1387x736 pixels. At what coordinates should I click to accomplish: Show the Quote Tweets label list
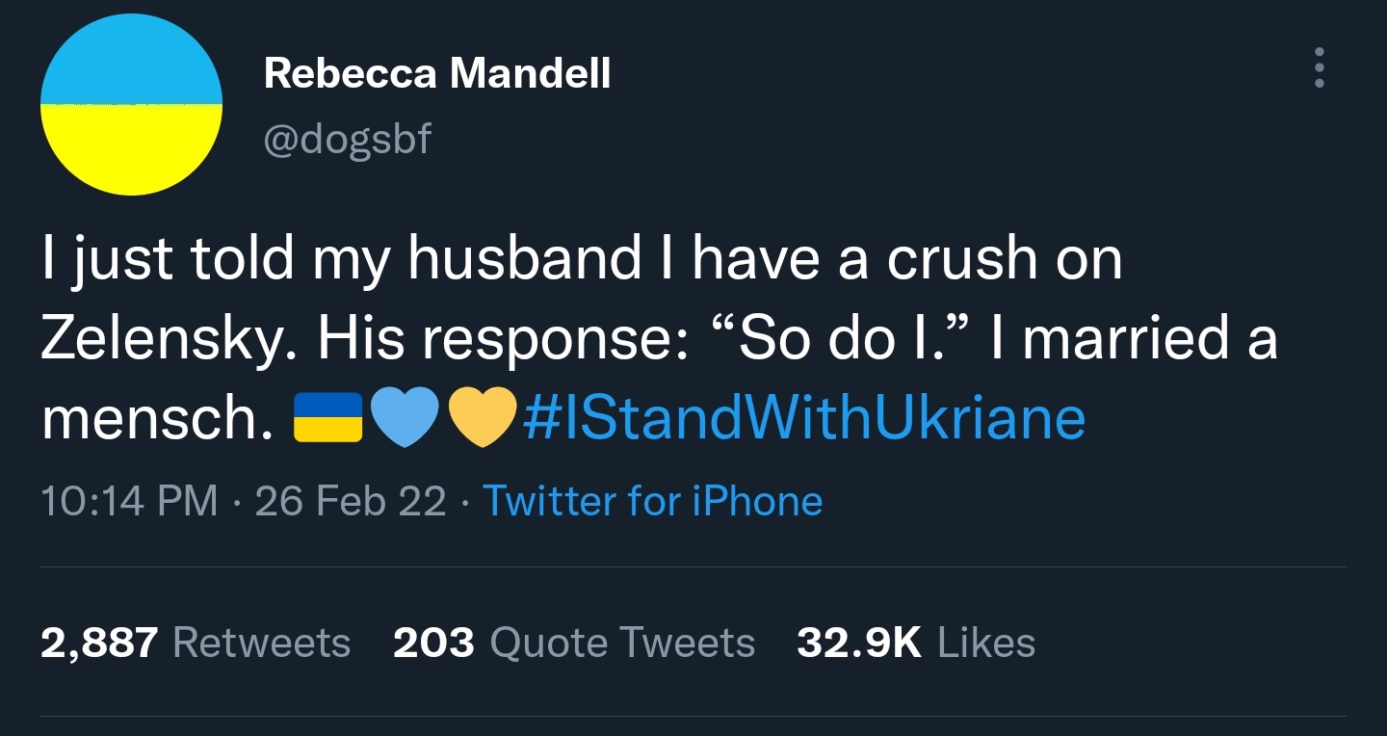coord(622,643)
